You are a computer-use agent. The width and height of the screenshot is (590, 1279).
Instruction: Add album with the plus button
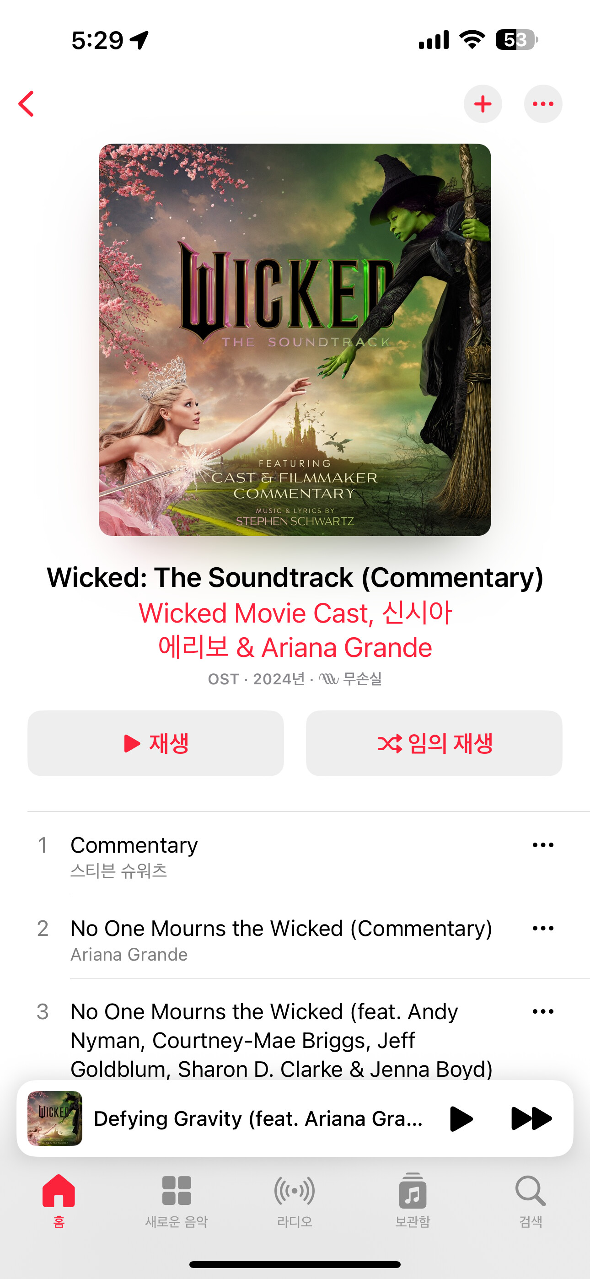(483, 104)
